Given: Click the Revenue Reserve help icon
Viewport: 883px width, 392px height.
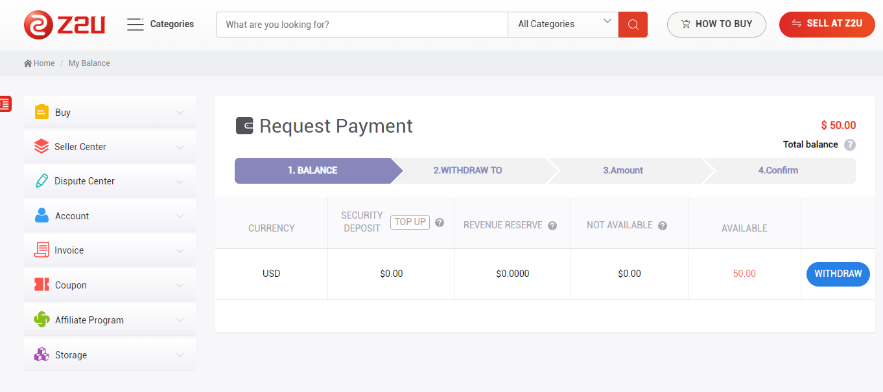Looking at the screenshot, I should (552, 226).
